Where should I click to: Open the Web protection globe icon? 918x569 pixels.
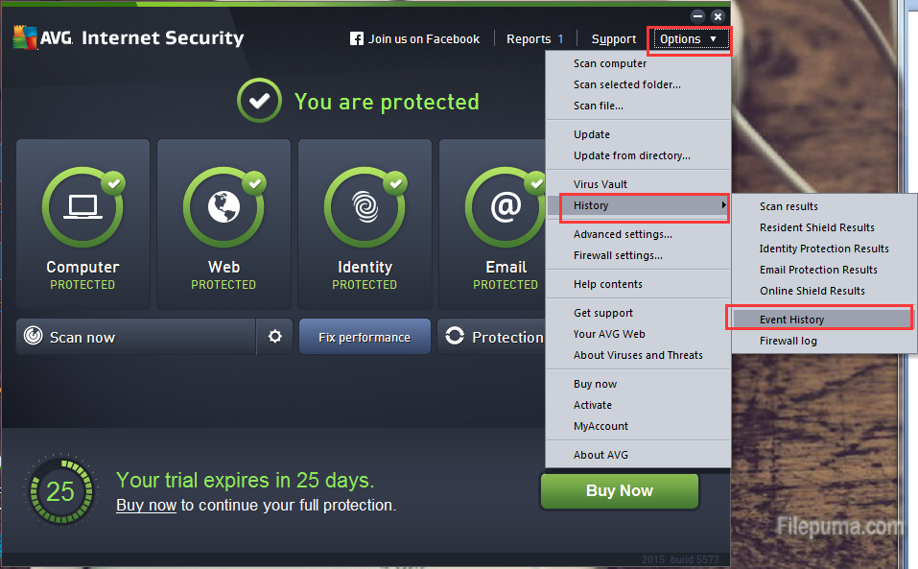(224, 206)
